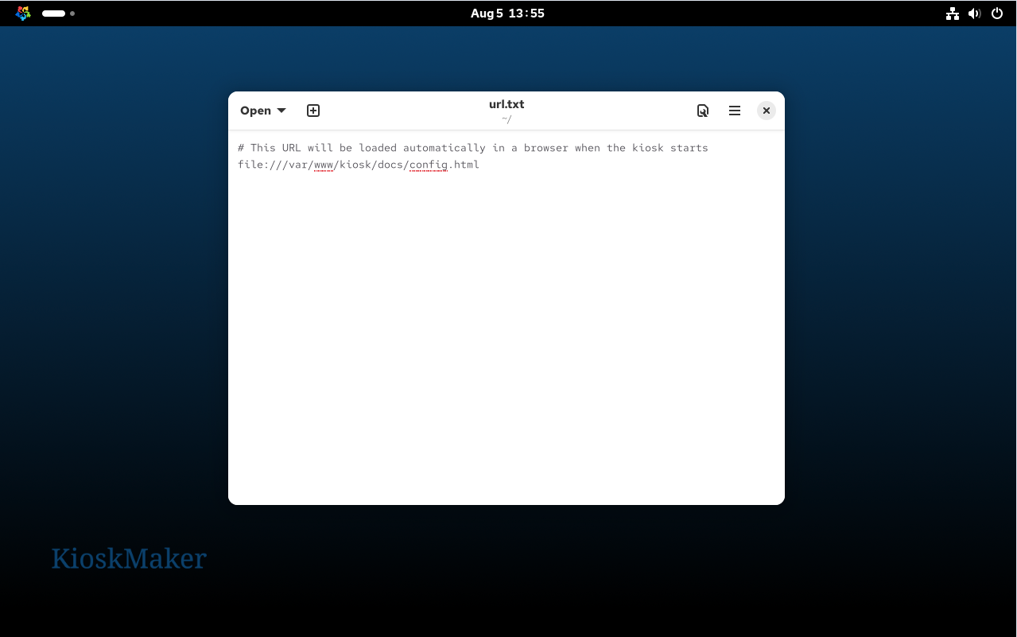Click the file:///var/www/kiosk/docs/config.html line
The width and height of the screenshot is (1017, 637).
click(359, 165)
